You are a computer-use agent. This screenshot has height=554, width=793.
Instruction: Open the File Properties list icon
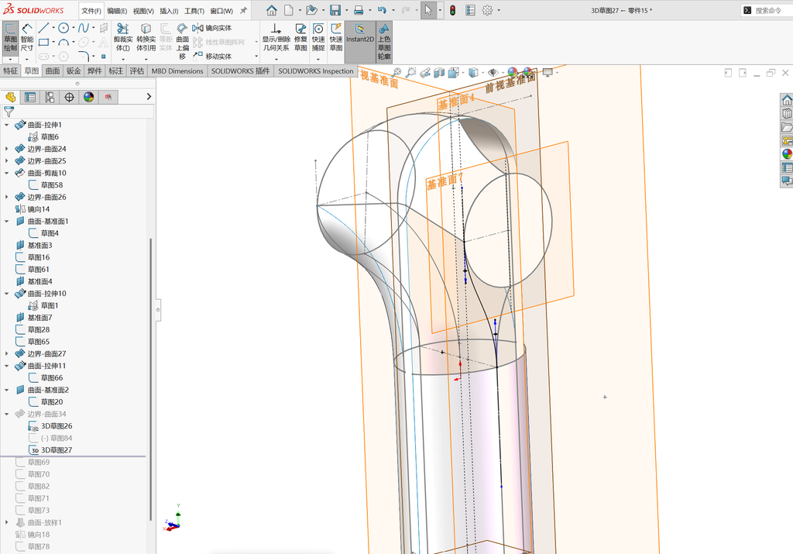[x=470, y=10]
